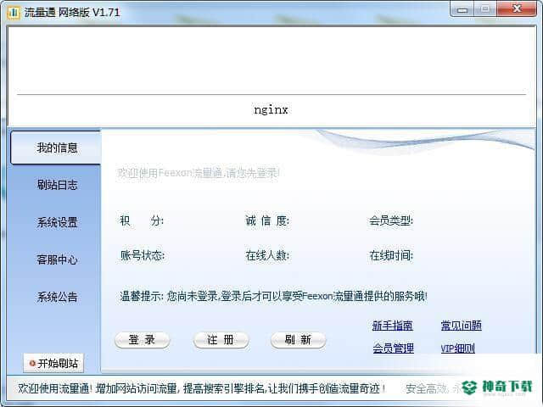Click status bar text 欢迎使用流量通

coord(201,388)
